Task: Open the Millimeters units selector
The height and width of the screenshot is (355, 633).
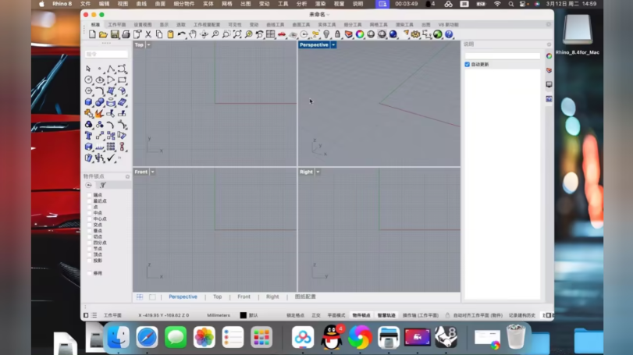Action: (219, 315)
